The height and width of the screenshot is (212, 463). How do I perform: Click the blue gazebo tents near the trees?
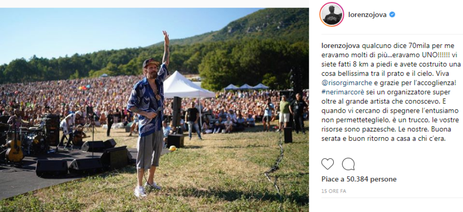247,86
